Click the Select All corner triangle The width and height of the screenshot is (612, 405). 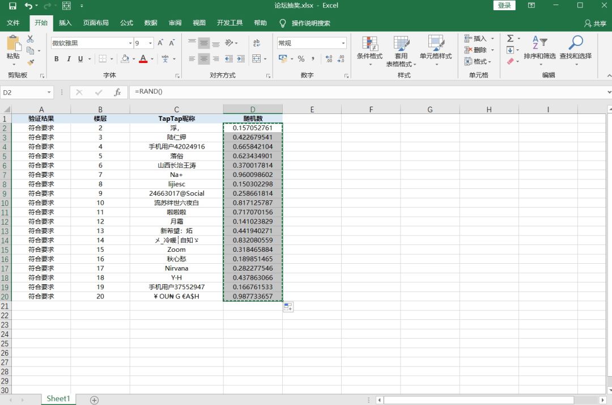pos(6,109)
